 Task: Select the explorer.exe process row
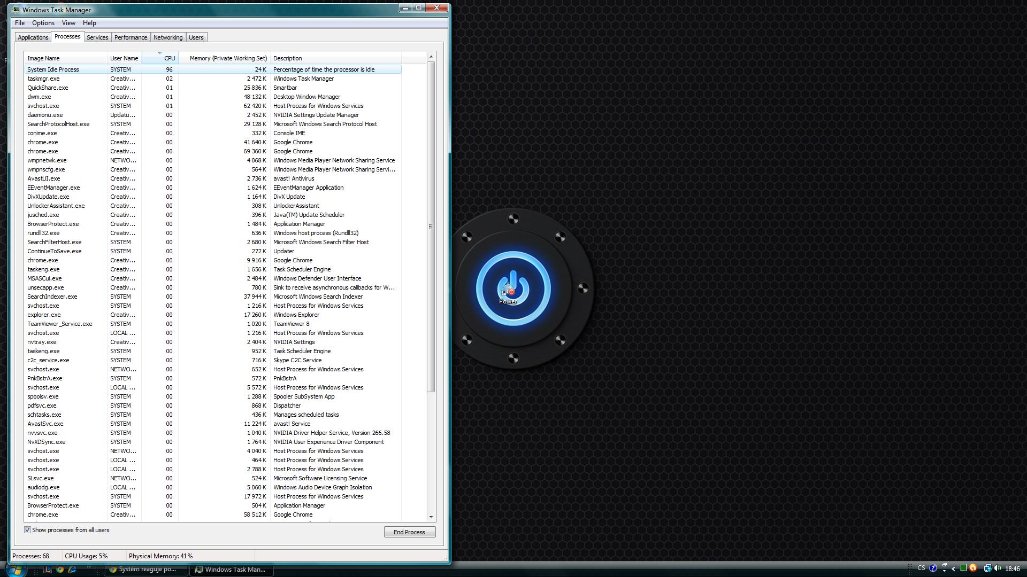point(44,315)
